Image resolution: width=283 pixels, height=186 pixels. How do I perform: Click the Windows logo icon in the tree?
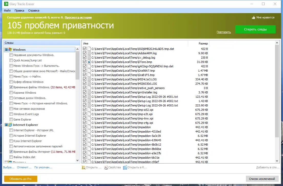pos(10,49)
